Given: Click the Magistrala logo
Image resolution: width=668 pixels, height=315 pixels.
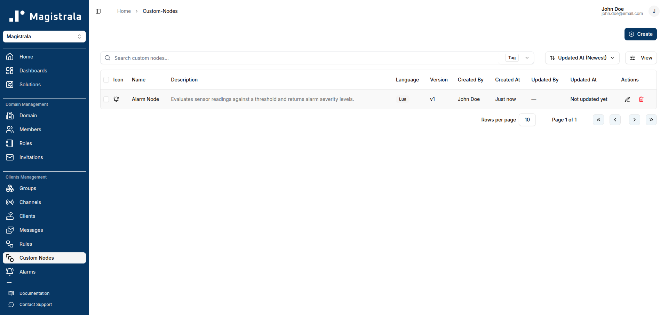Looking at the screenshot, I should click(45, 16).
